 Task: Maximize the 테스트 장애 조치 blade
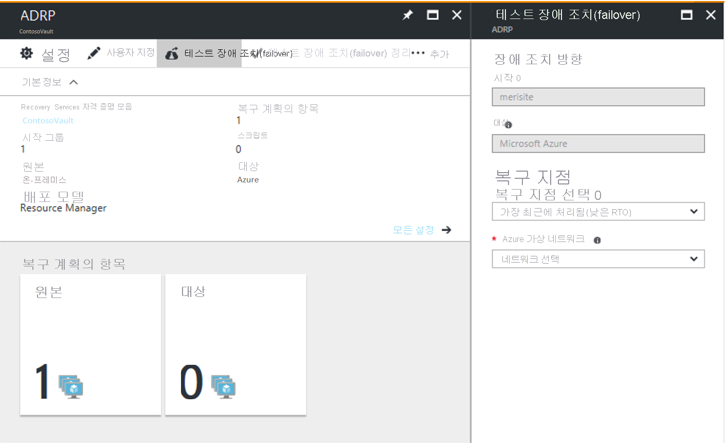tap(686, 15)
